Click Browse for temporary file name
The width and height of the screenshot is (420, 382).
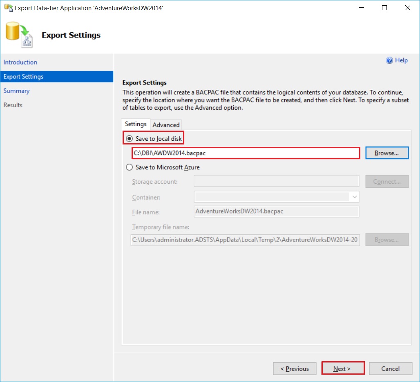click(387, 240)
